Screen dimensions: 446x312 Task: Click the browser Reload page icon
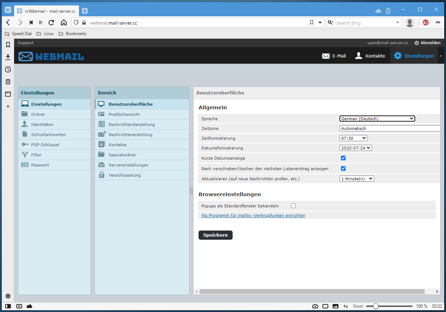51,22
